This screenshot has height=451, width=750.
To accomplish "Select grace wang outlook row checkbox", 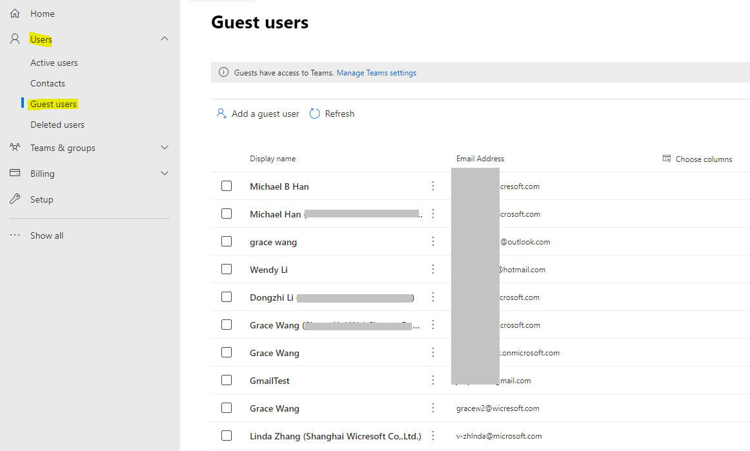I will [x=227, y=241].
